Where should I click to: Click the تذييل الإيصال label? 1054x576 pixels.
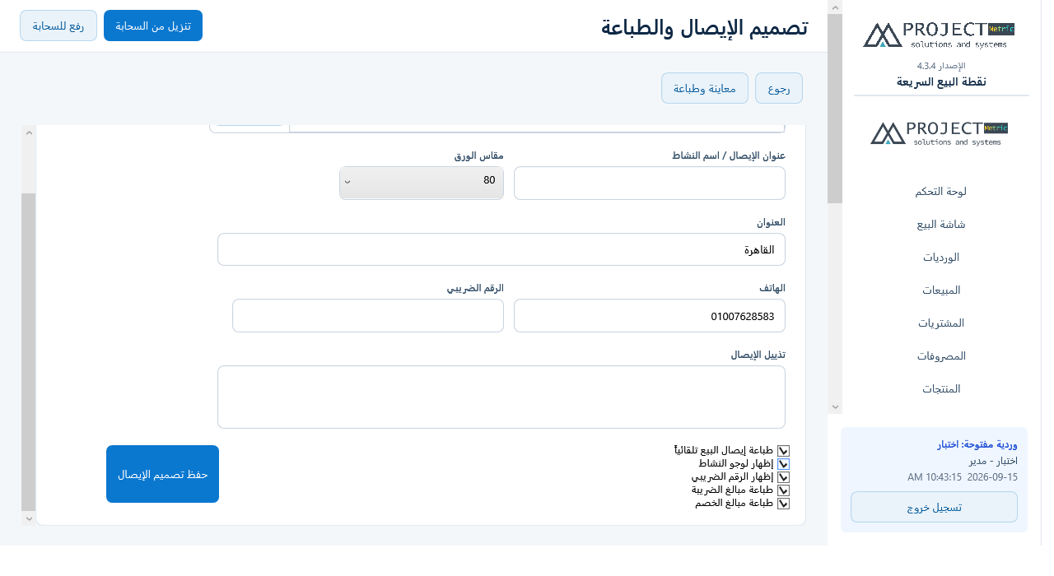click(x=758, y=355)
